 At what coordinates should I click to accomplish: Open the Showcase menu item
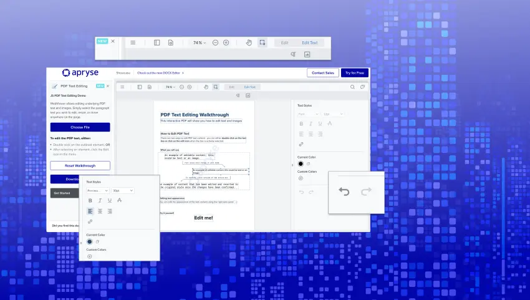click(123, 73)
